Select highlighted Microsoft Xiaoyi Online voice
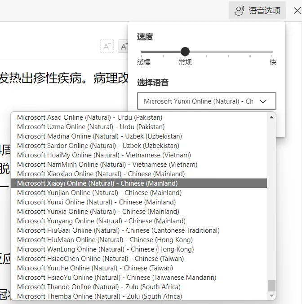The width and height of the screenshot is (302, 304). click(x=139, y=183)
